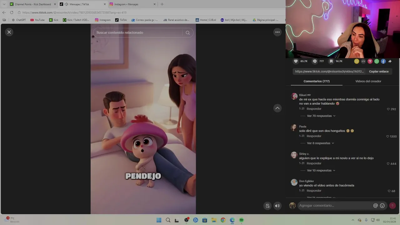
Task: Insert a mention with the @ icon
Action: pyautogui.click(x=376, y=206)
